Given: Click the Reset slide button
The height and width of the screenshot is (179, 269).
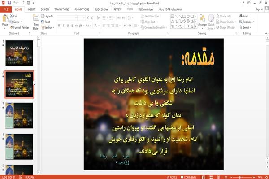Looking at the screenshot, I should click(46, 22).
